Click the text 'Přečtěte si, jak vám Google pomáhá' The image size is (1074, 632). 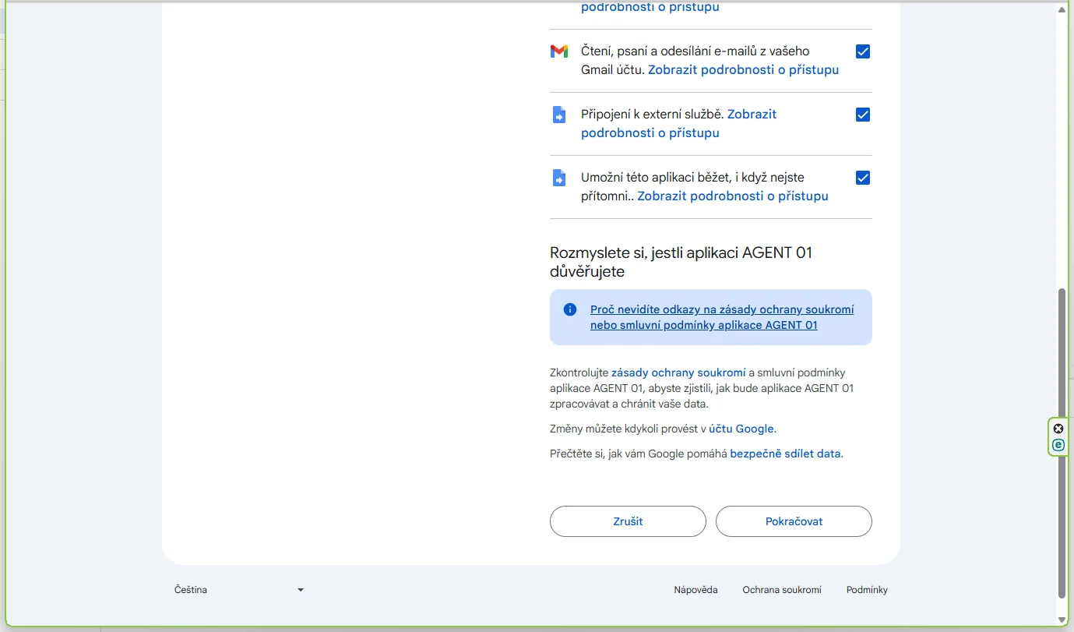point(639,454)
